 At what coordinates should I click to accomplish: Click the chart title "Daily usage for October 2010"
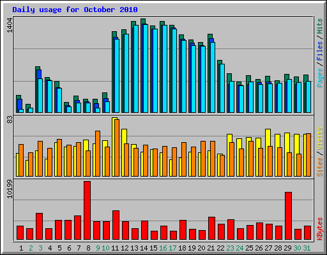[75, 10]
